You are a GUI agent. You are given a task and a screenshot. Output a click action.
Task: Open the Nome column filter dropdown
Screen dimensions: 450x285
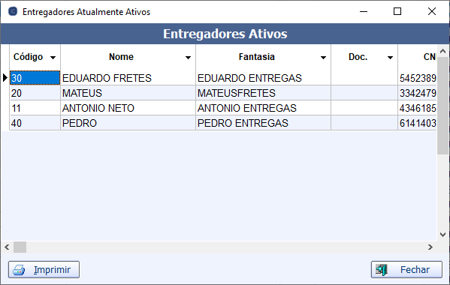coord(188,58)
